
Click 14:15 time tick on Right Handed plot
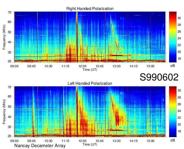[133, 66]
